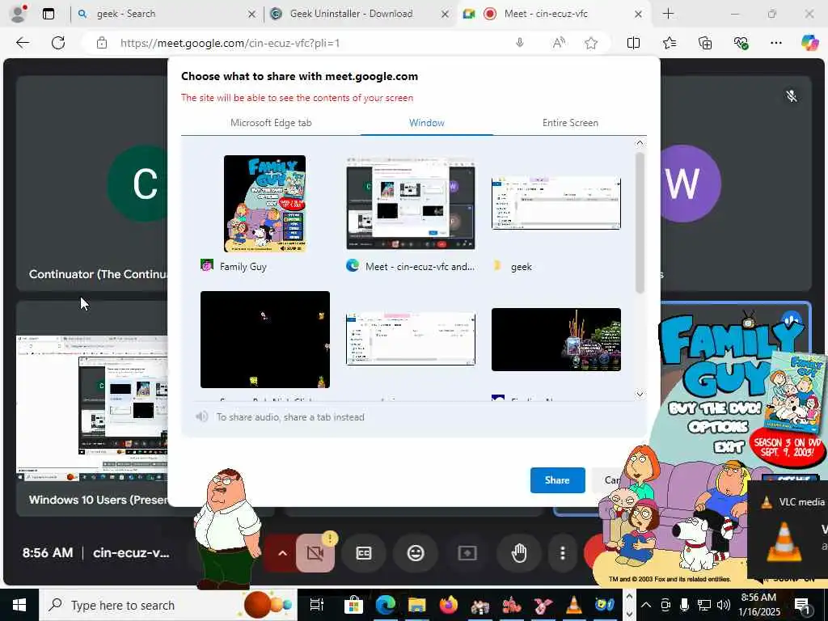Click participant avatar with letter W
Image resolution: width=828 pixels, height=621 pixels.
click(682, 184)
